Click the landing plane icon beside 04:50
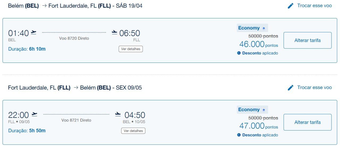 [x=118, y=114]
